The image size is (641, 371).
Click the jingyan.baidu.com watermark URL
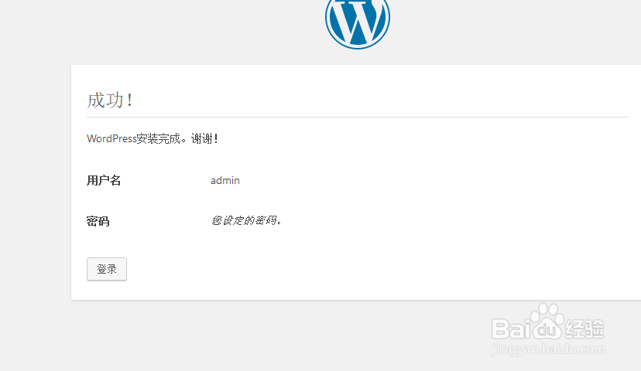[548, 349]
